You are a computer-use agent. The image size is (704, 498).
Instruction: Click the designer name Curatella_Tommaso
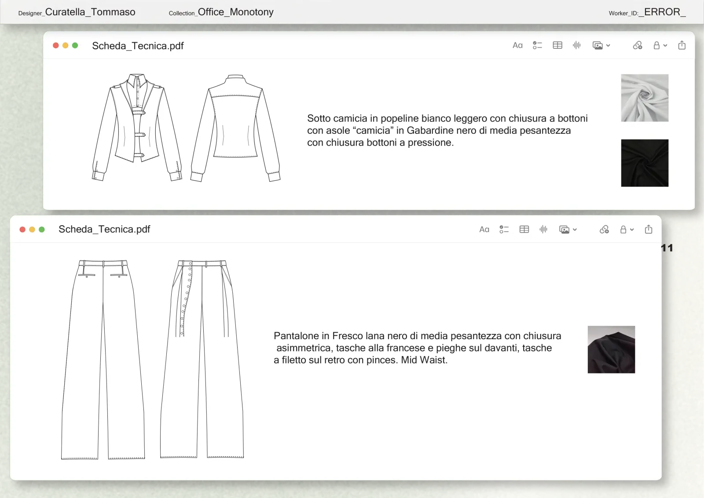click(90, 12)
